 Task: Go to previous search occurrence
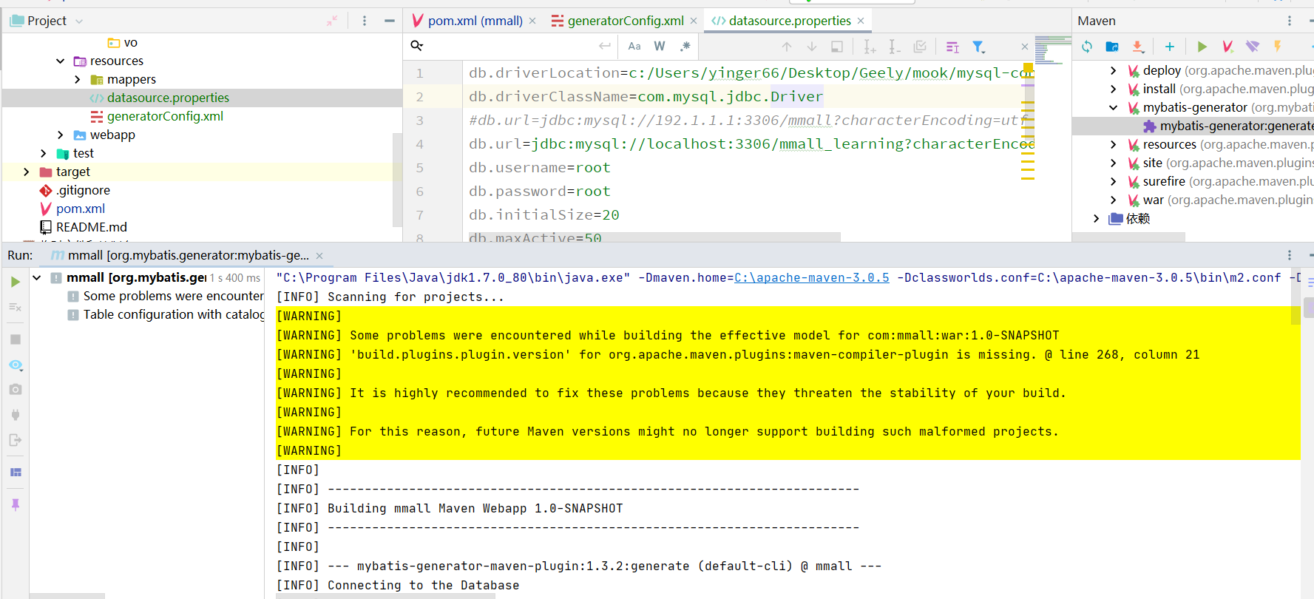click(787, 47)
